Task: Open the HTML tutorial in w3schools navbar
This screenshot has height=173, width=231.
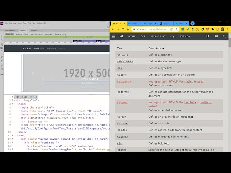Action: coord(132,37)
